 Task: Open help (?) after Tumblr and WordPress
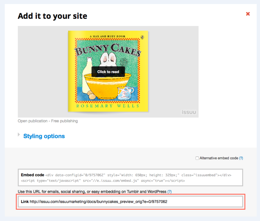pos(169,192)
